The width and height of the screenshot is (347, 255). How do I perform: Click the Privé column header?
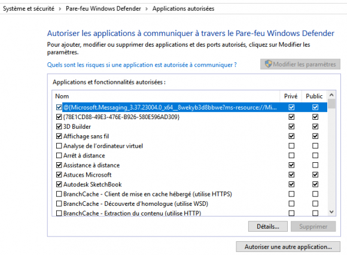click(x=291, y=96)
